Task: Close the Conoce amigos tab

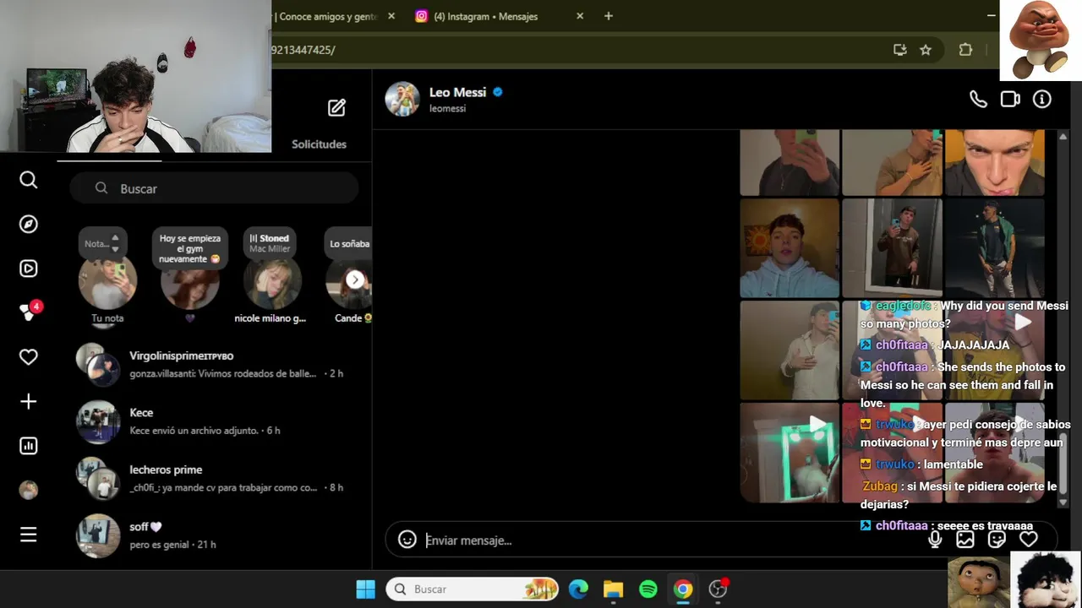Action: [391, 16]
